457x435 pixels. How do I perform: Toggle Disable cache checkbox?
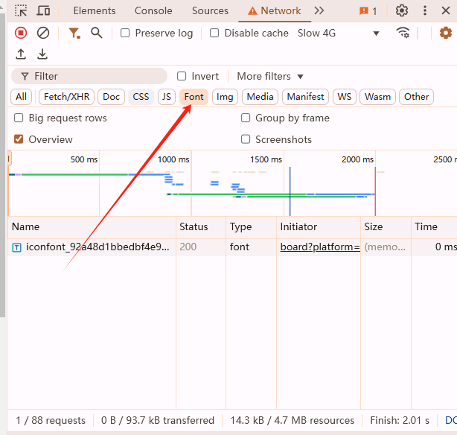point(214,33)
